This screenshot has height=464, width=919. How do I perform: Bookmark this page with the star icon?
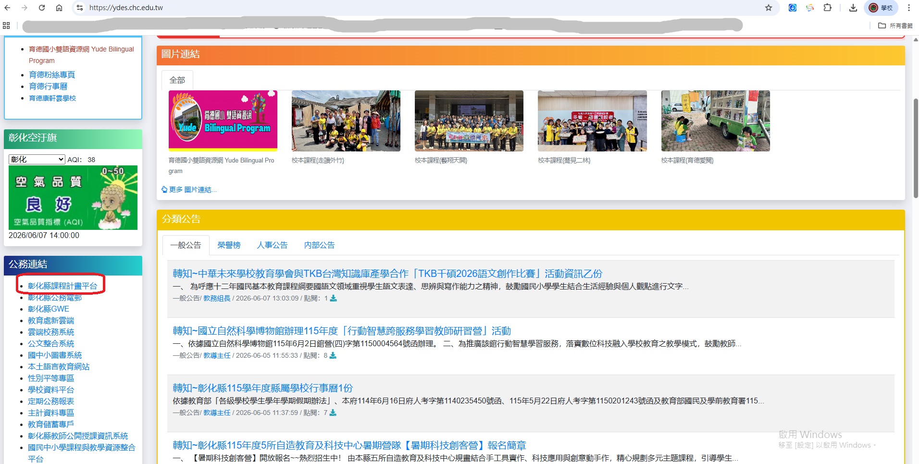pos(769,8)
